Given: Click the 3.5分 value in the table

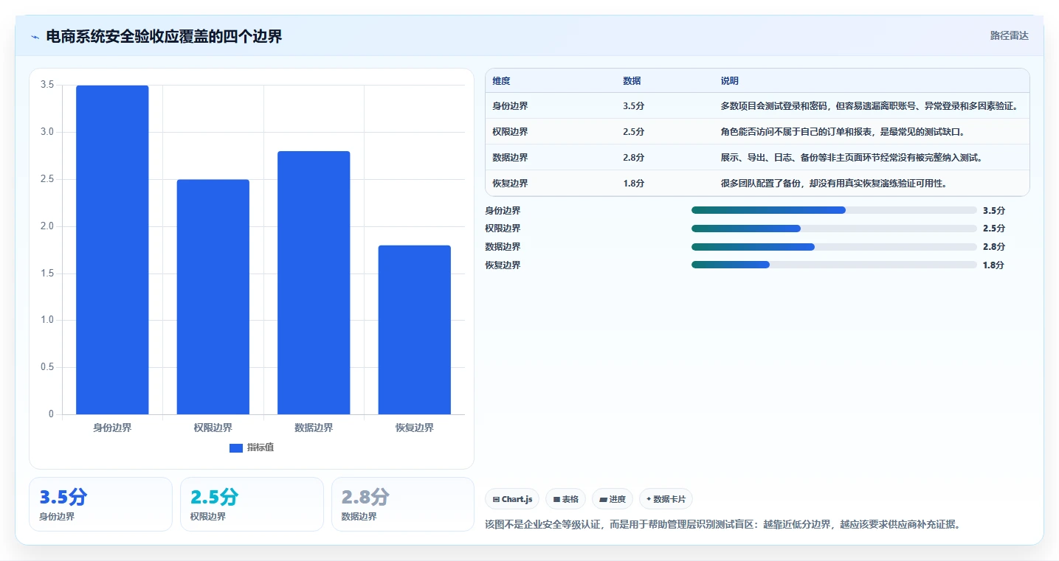Looking at the screenshot, I should 634,106.
